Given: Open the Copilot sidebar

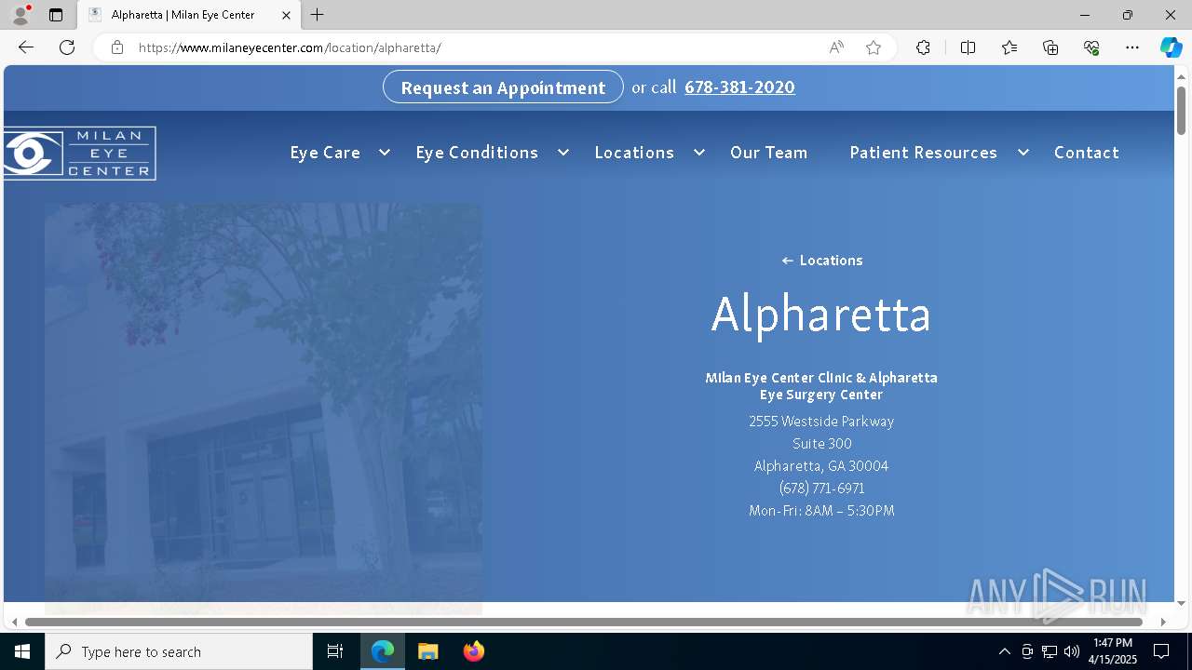Looking at the screenshot, I should point(1171,47).
